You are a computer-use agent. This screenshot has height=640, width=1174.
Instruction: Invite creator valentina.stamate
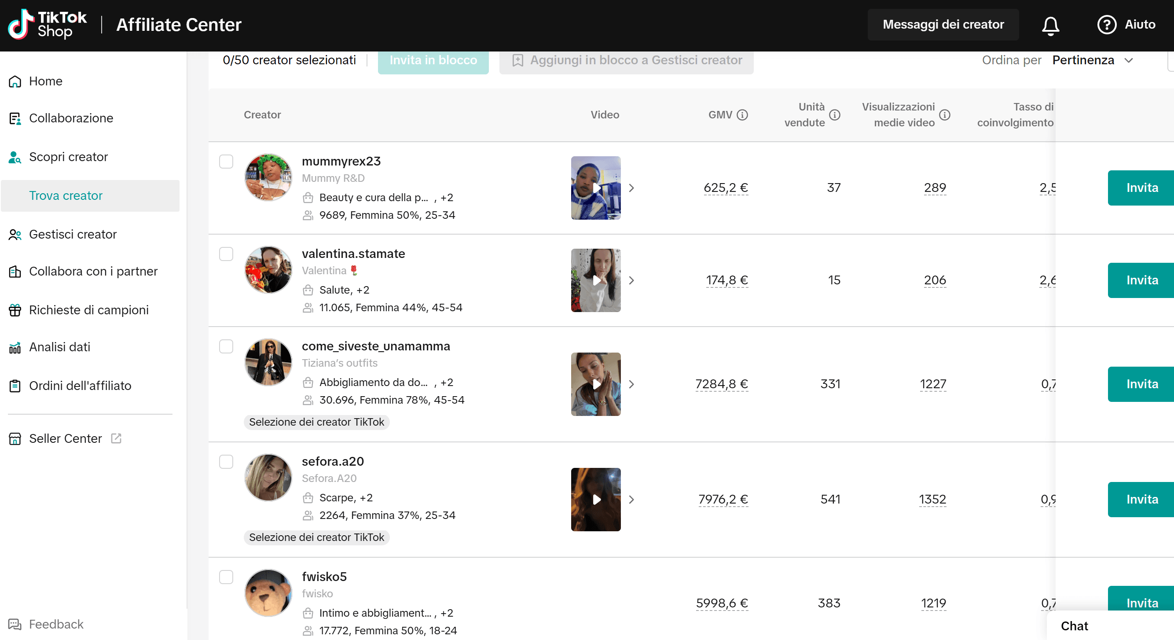click(x=1141, y=280)
